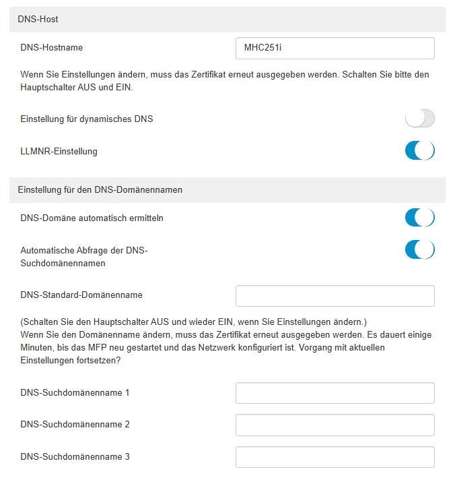Click the DNS-Standard-Domänenname label

point(81,295)
